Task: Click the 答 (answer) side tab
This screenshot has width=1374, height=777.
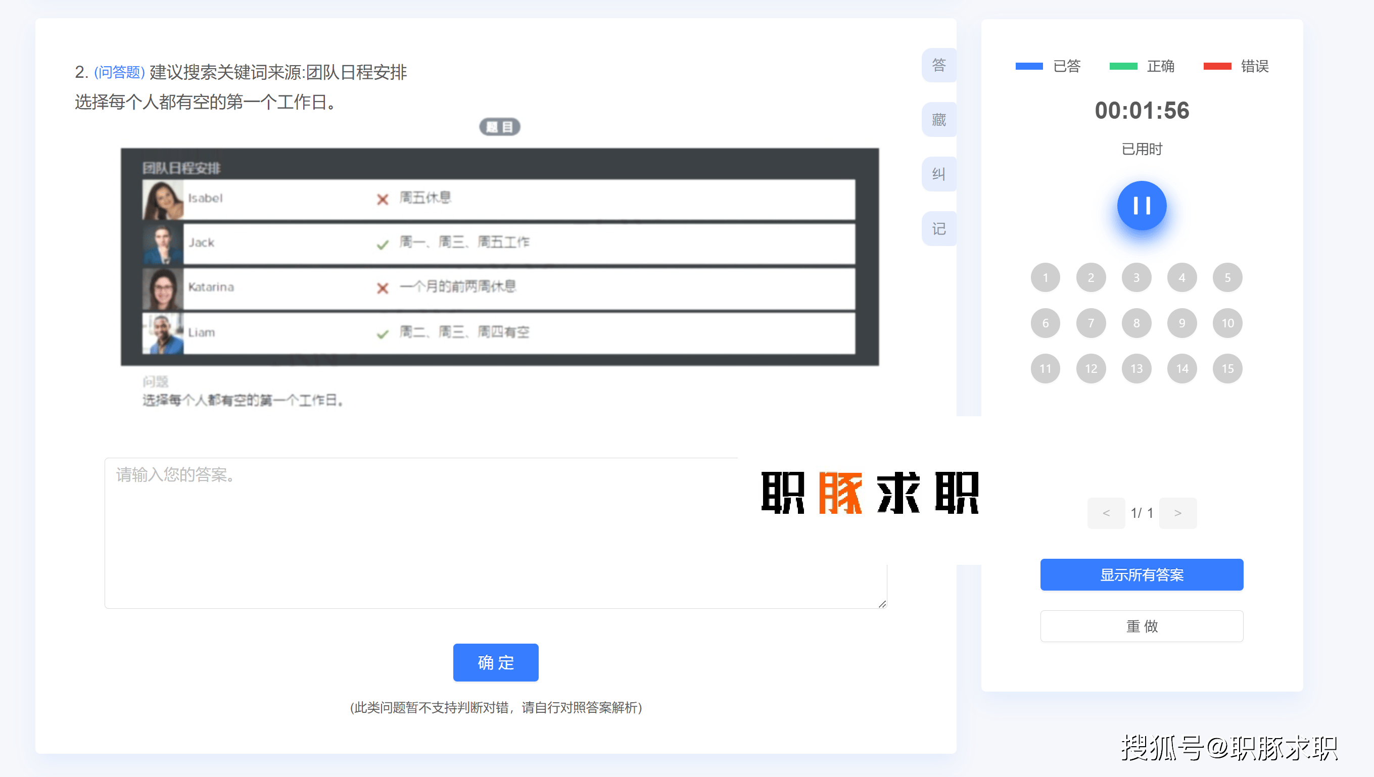Action: pos(938,65)
